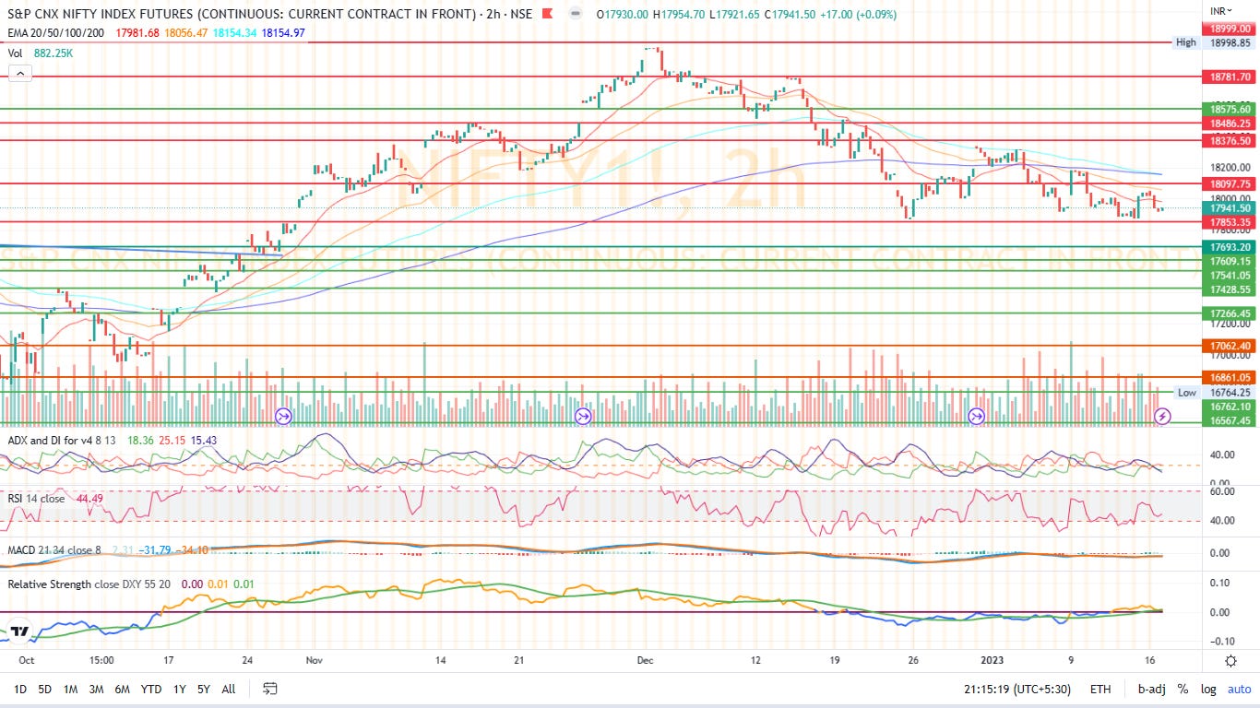
Task: Select the ADX and DI indicator legend
Action: (x=62, y=441)
